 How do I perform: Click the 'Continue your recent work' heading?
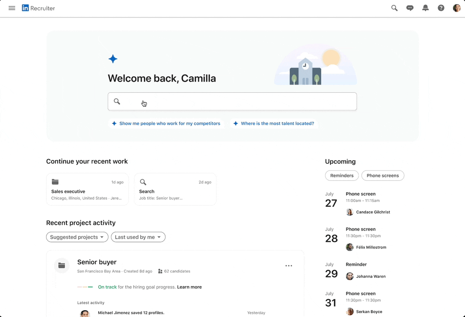[x=87, y=161]
